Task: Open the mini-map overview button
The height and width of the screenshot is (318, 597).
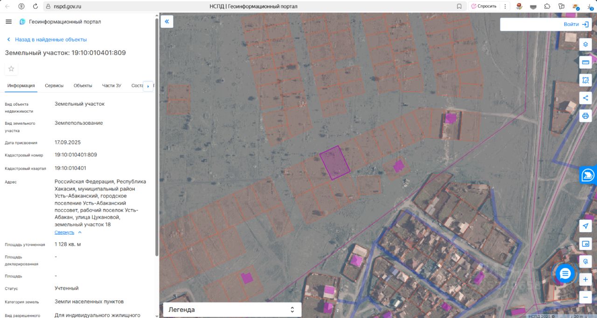Action: click(x=586, y=244)
